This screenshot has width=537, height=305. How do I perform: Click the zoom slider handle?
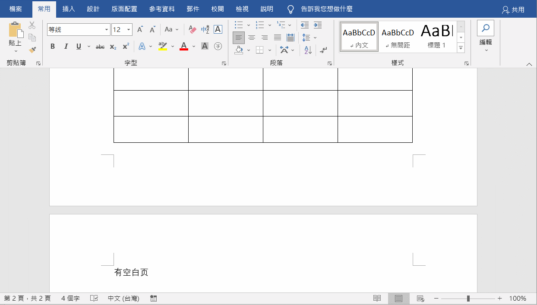tap(468, 299)
